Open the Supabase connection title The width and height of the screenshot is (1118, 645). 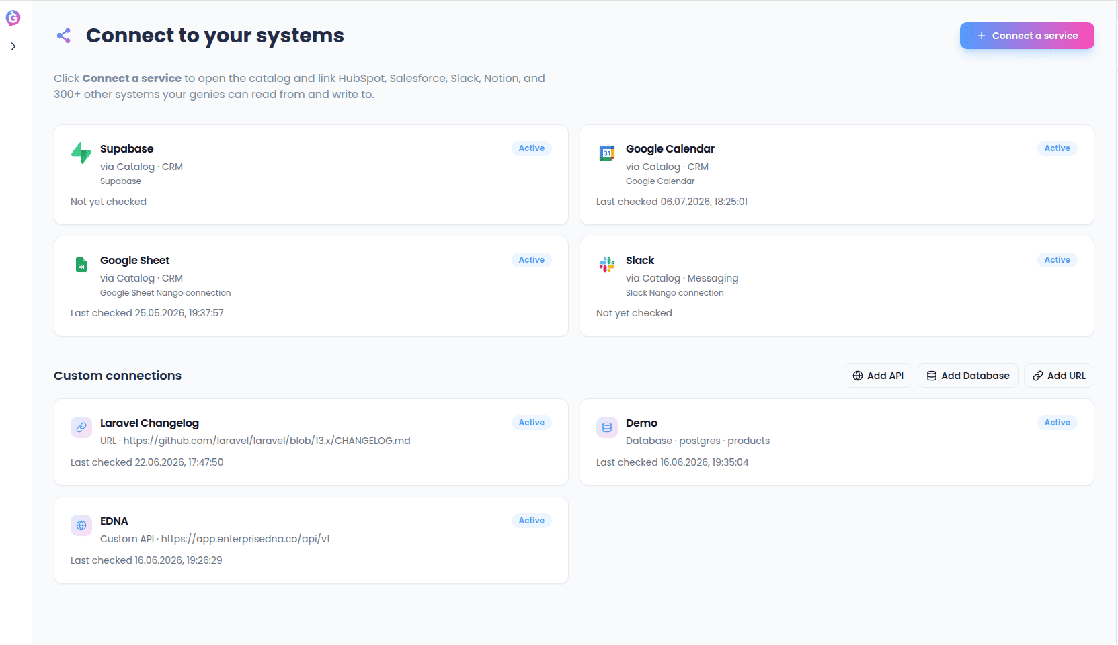coord(126,149)
